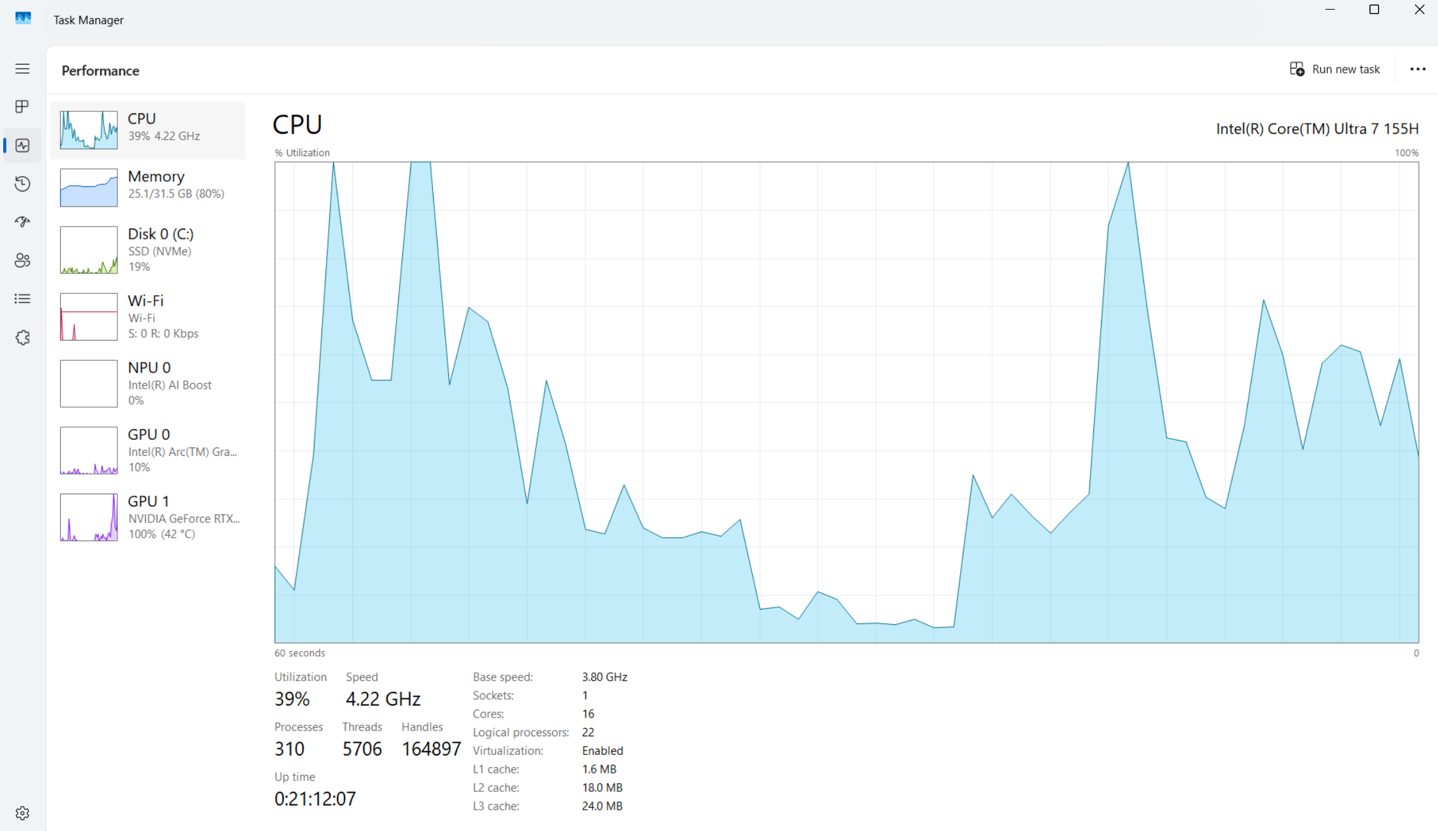Click the Intel Core Ultra 7 155H label

1317,129
